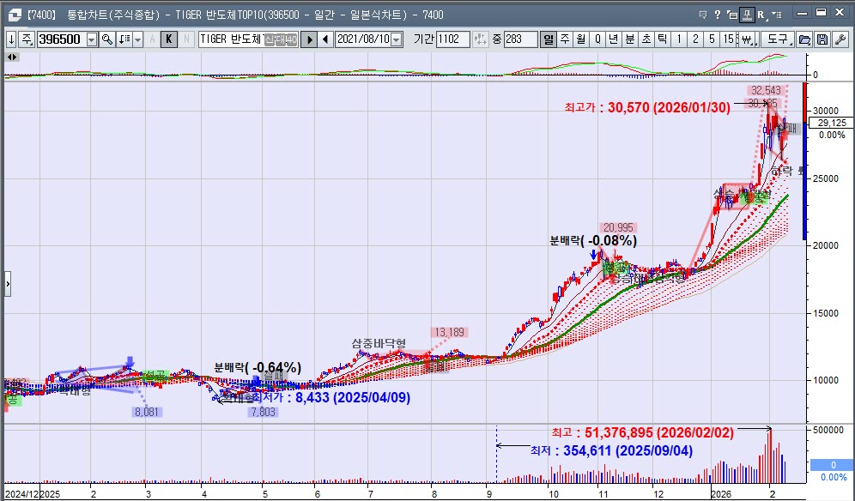Click the chart compress/expand icon beside period field
The width and height of the screenshot is (855, 501).
click(481, 39)
